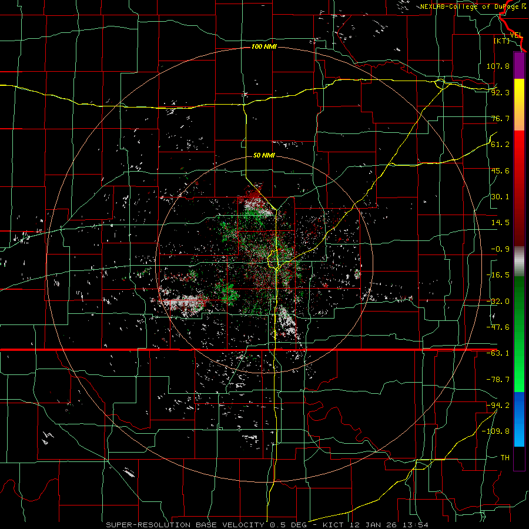Click the NEXLAB-College of DuPage credit text

[470, 6]
